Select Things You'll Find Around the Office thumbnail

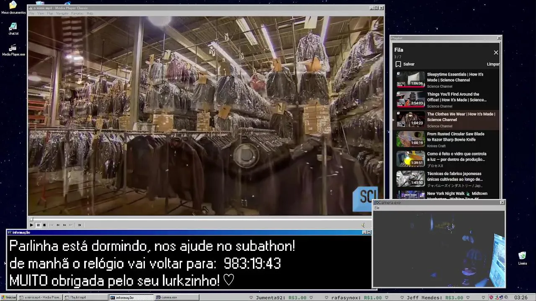point(410,99)
